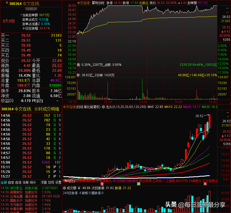Image resolution: width=231 pixels, height=213 pixels.
Task: Select the 买五 bid row at 26.48
Action: coord(31,55)
